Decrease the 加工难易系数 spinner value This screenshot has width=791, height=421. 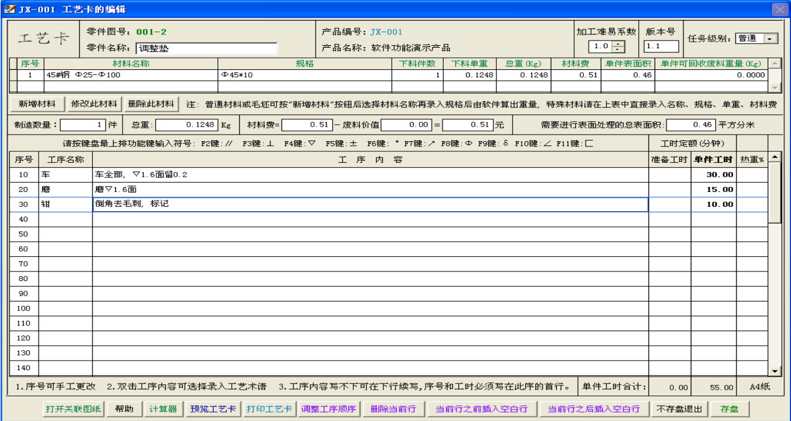[618, 49]
